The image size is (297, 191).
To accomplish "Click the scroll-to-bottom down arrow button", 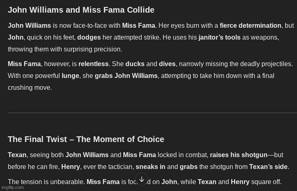I will point(142,180).
